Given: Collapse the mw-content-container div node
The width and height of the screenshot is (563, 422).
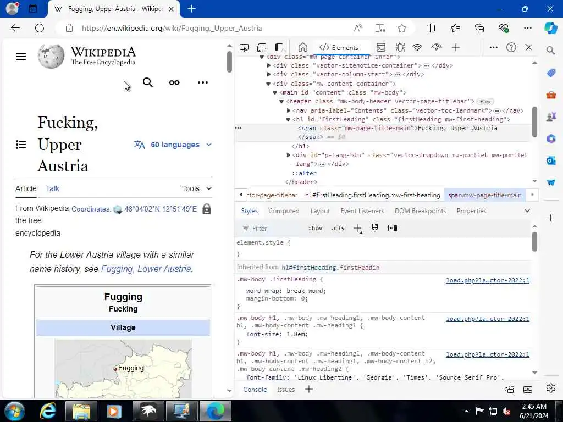Looking at the screenshot, I should point(268,84).
